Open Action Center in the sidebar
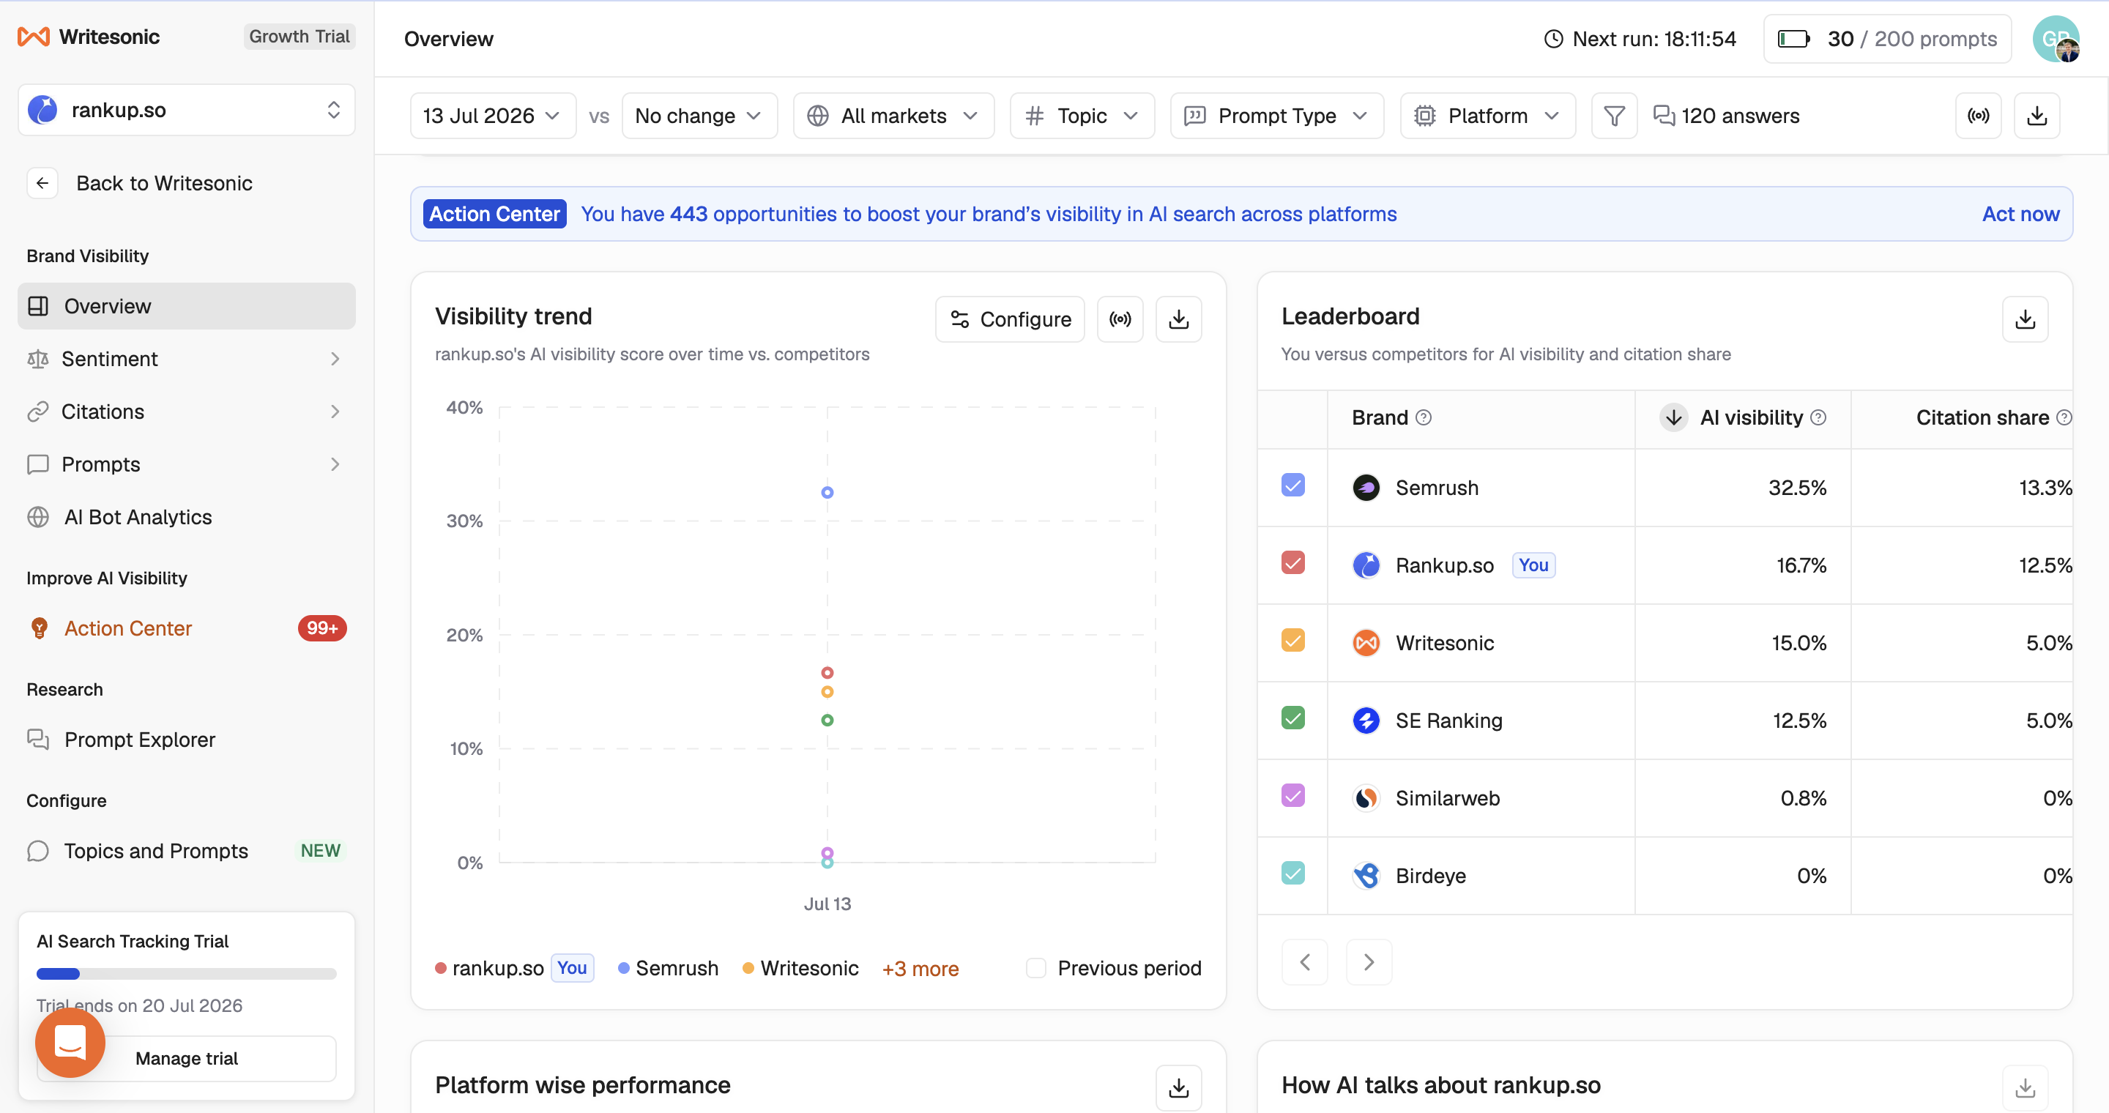2109x1113 pixels. pyautogui.click(x=187, y=628)
